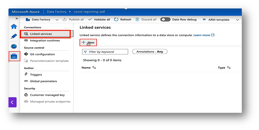Expand the Data Factory dropdown chevron
259x130 pixels.
[57, 20]
